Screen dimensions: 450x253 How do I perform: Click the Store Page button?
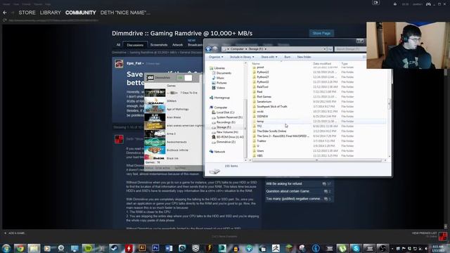(321, 33)
